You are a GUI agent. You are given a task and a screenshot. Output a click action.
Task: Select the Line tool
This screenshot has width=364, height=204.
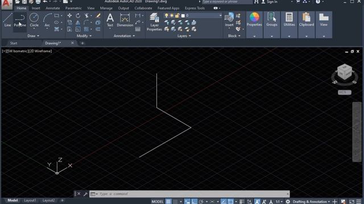tap(7, 20)
